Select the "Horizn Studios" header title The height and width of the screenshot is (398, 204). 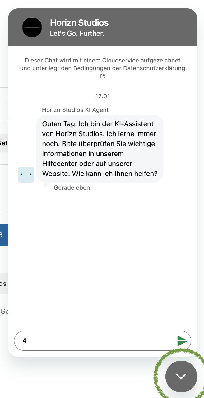(x=79, y=23)
